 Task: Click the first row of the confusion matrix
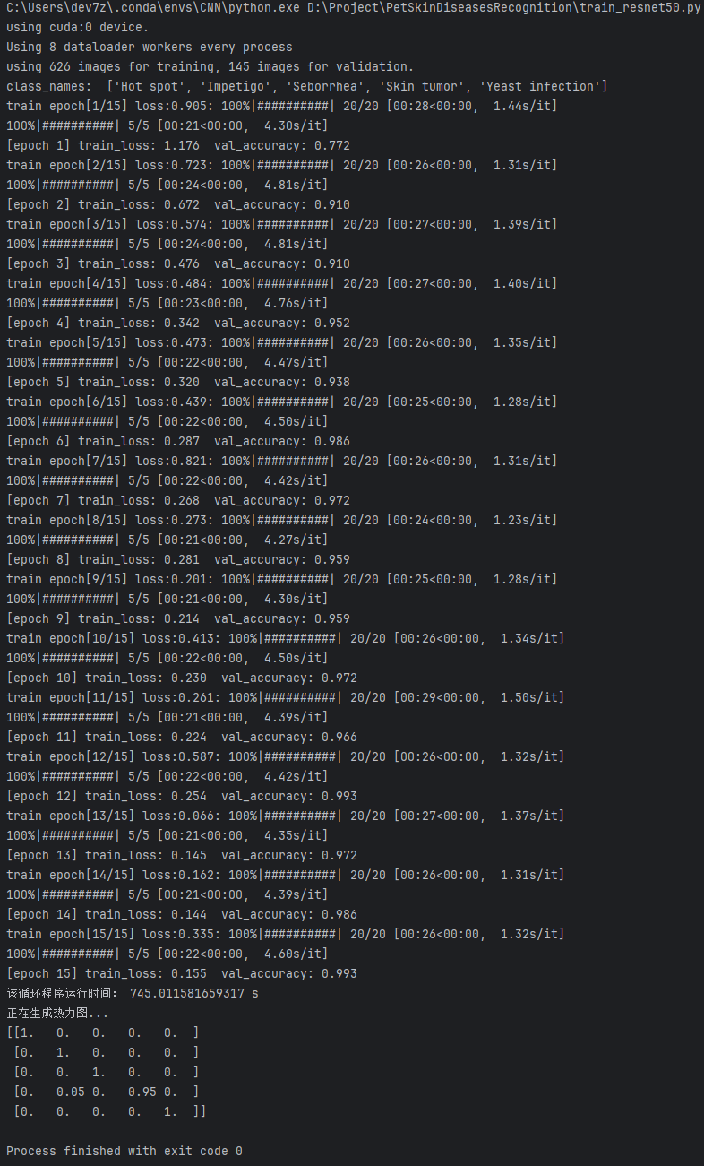point(102,1032)
